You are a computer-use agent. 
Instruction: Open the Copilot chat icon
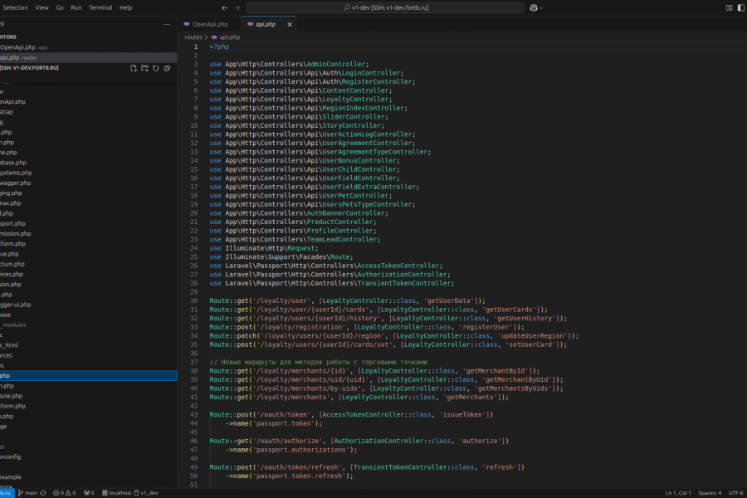coord(533,7)
